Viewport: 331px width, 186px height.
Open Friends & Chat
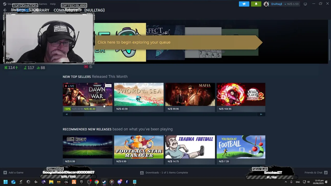coord(313,173)
